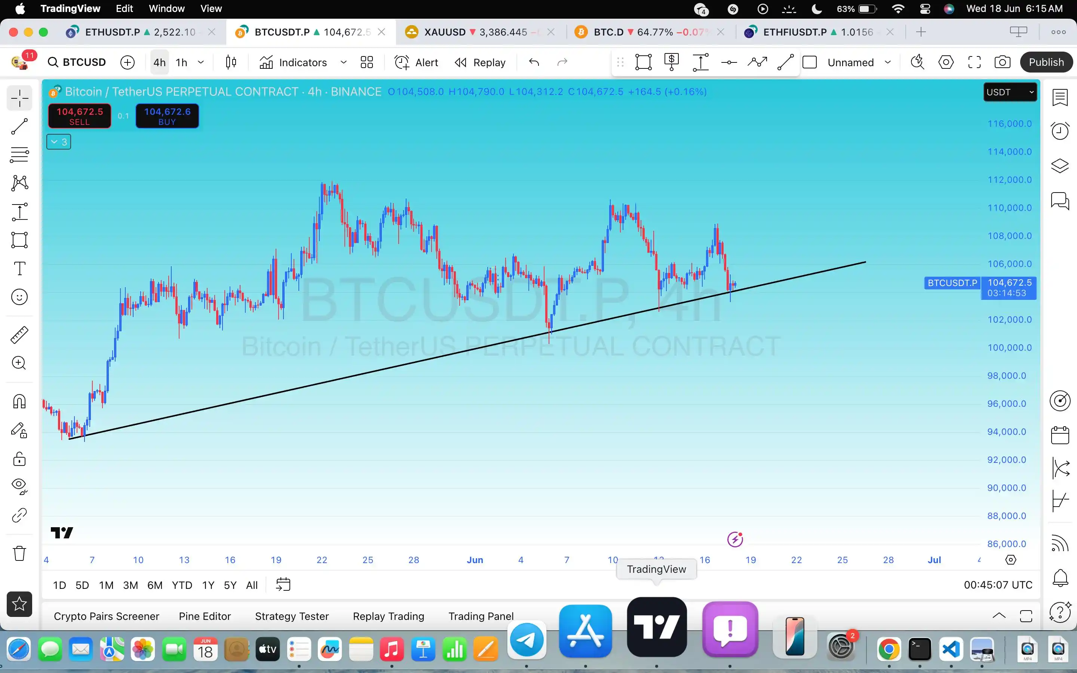Start bar Replay mode
The height and width of the screenshot is (673, 1077).
tap(480, 62)
